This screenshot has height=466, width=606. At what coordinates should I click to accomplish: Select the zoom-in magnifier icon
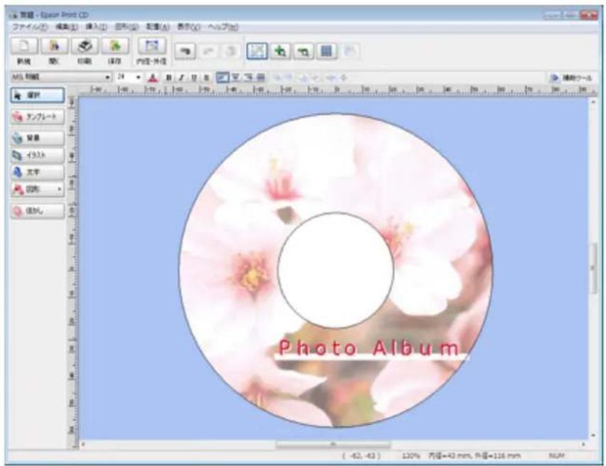279,50
